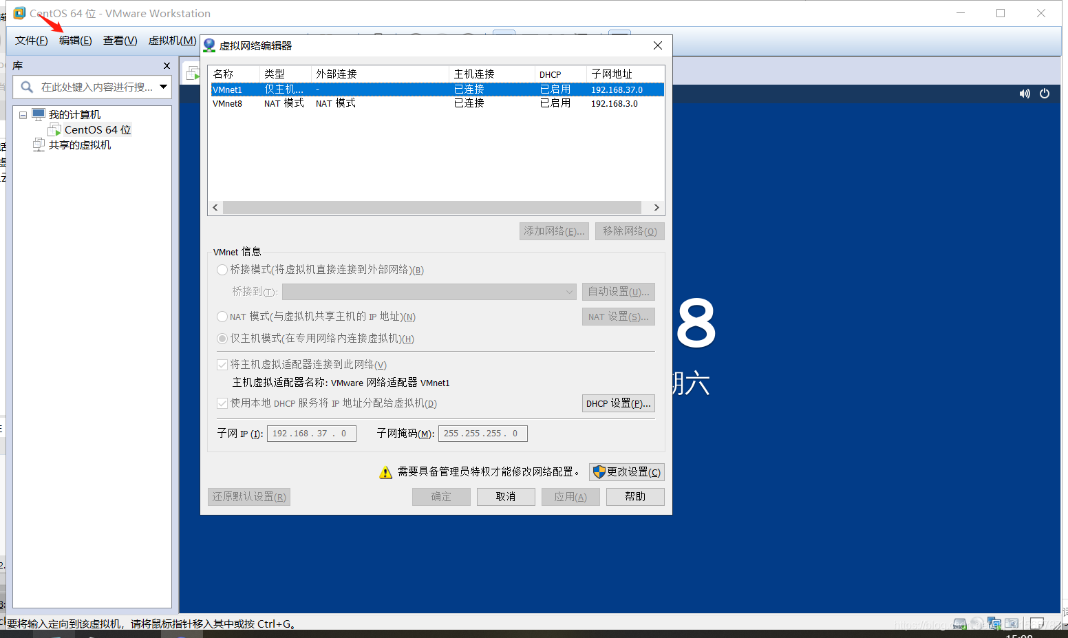Click the 子网 IP input field

(312, 434)
